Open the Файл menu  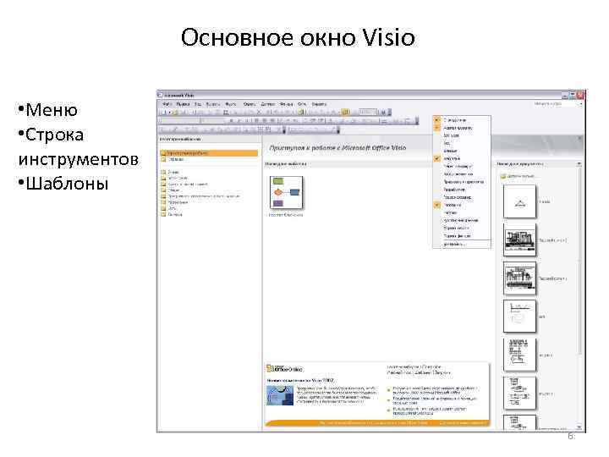point(167,104)
